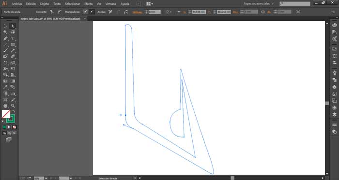Remove selected anchor points button
The width and height of the screenshot is (339, 180).
tap(110, 12)
